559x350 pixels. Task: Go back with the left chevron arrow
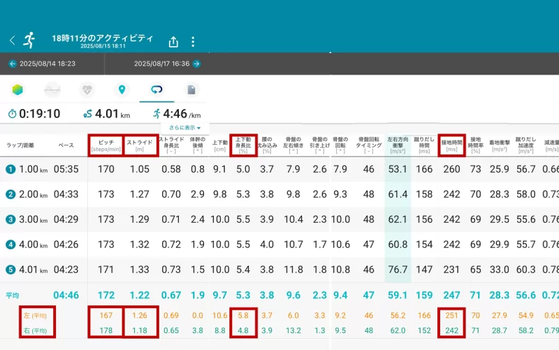13,41
